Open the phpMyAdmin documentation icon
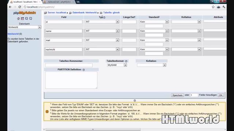Screen dimensions: 234x131 coord(27,19)
